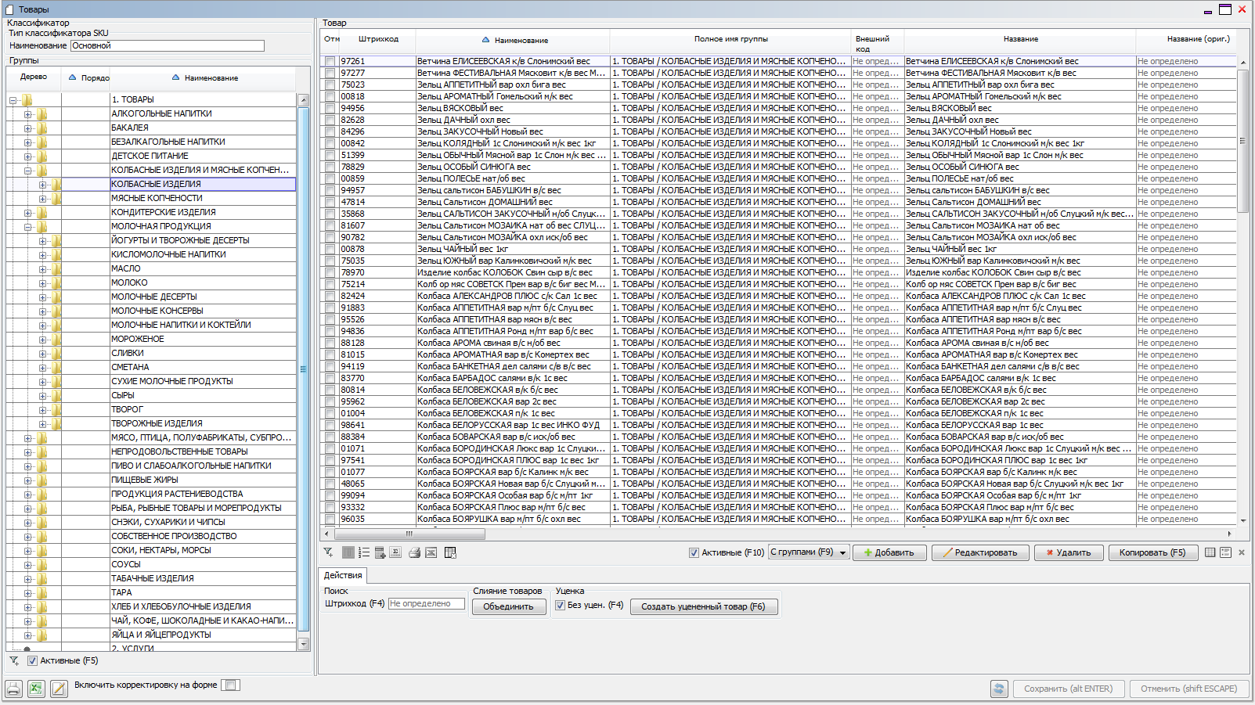The height and width of the screenshot is (705, 1255).
Task: Expand the АЛКОГОЛЬНЫЕ НАПИТКИ tree node
Action: 27,114
